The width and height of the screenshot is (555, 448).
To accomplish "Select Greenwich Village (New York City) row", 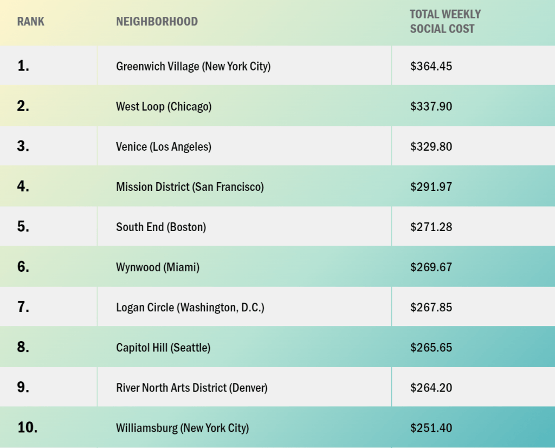I will pos(193,66).
